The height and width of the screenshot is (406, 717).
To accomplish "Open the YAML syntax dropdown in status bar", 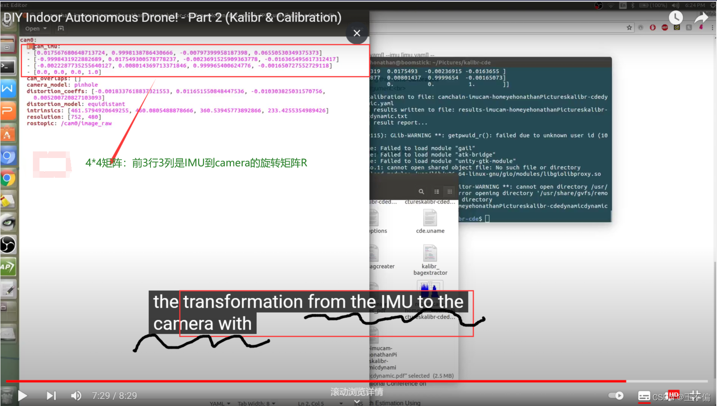I will tap(220, 403).
